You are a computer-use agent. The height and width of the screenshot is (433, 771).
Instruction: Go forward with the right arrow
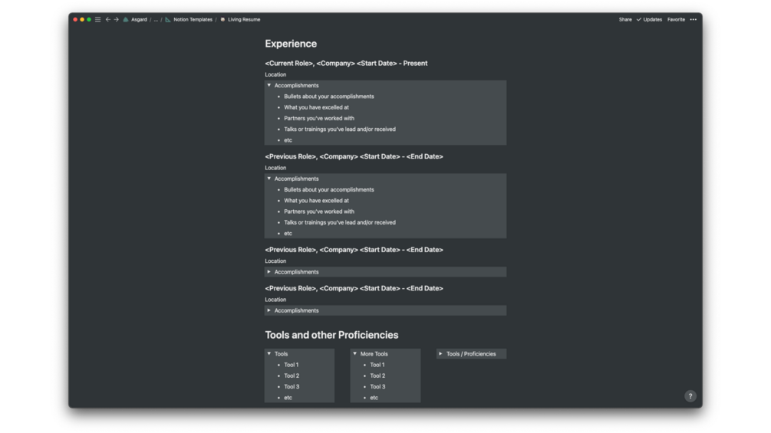[117, 20]
